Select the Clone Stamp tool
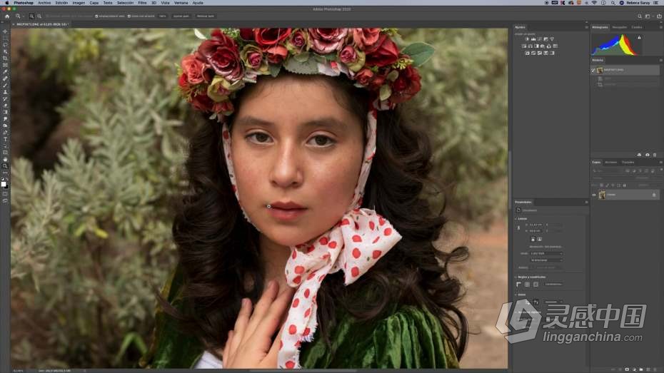Image resolution: width=664 pixels, height=373 pixels. pyautogui.click(x=5, y=92)
